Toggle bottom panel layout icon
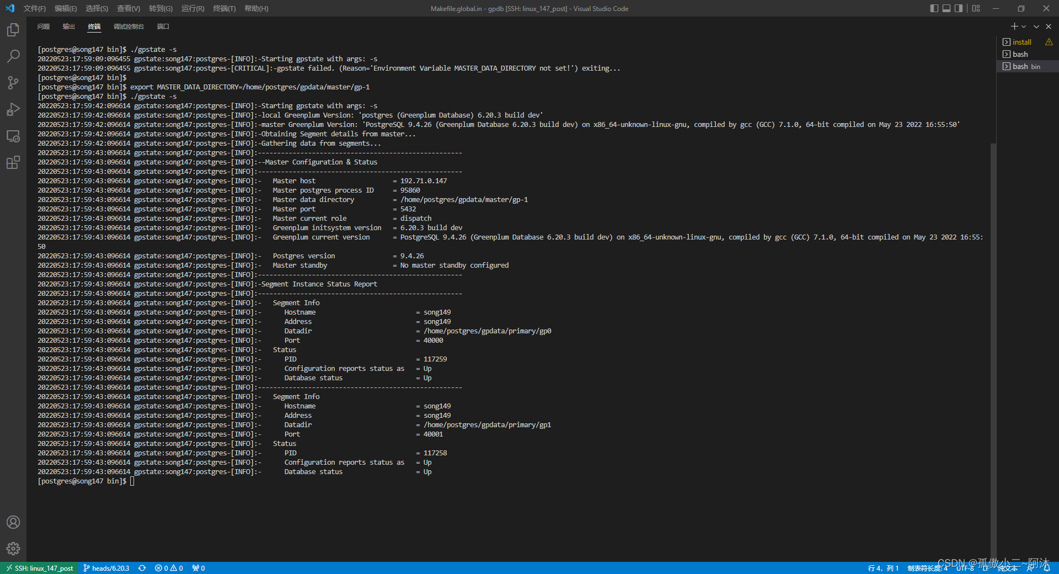The height and width of the screenshot is (574, 1059). point(946,8)
